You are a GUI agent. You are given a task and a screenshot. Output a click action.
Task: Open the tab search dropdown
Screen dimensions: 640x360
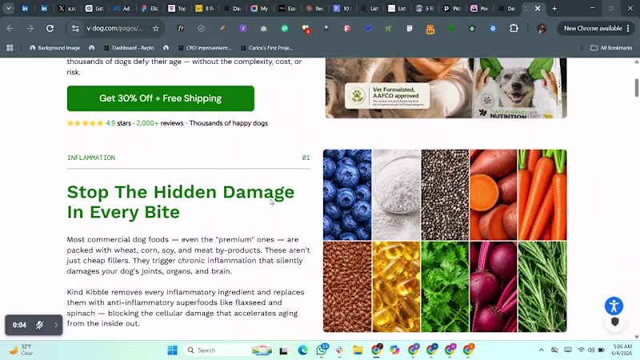[8, 8]
